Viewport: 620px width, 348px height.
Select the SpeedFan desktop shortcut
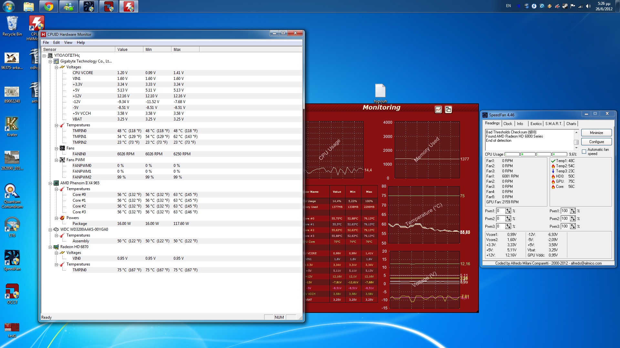(12, 261)
